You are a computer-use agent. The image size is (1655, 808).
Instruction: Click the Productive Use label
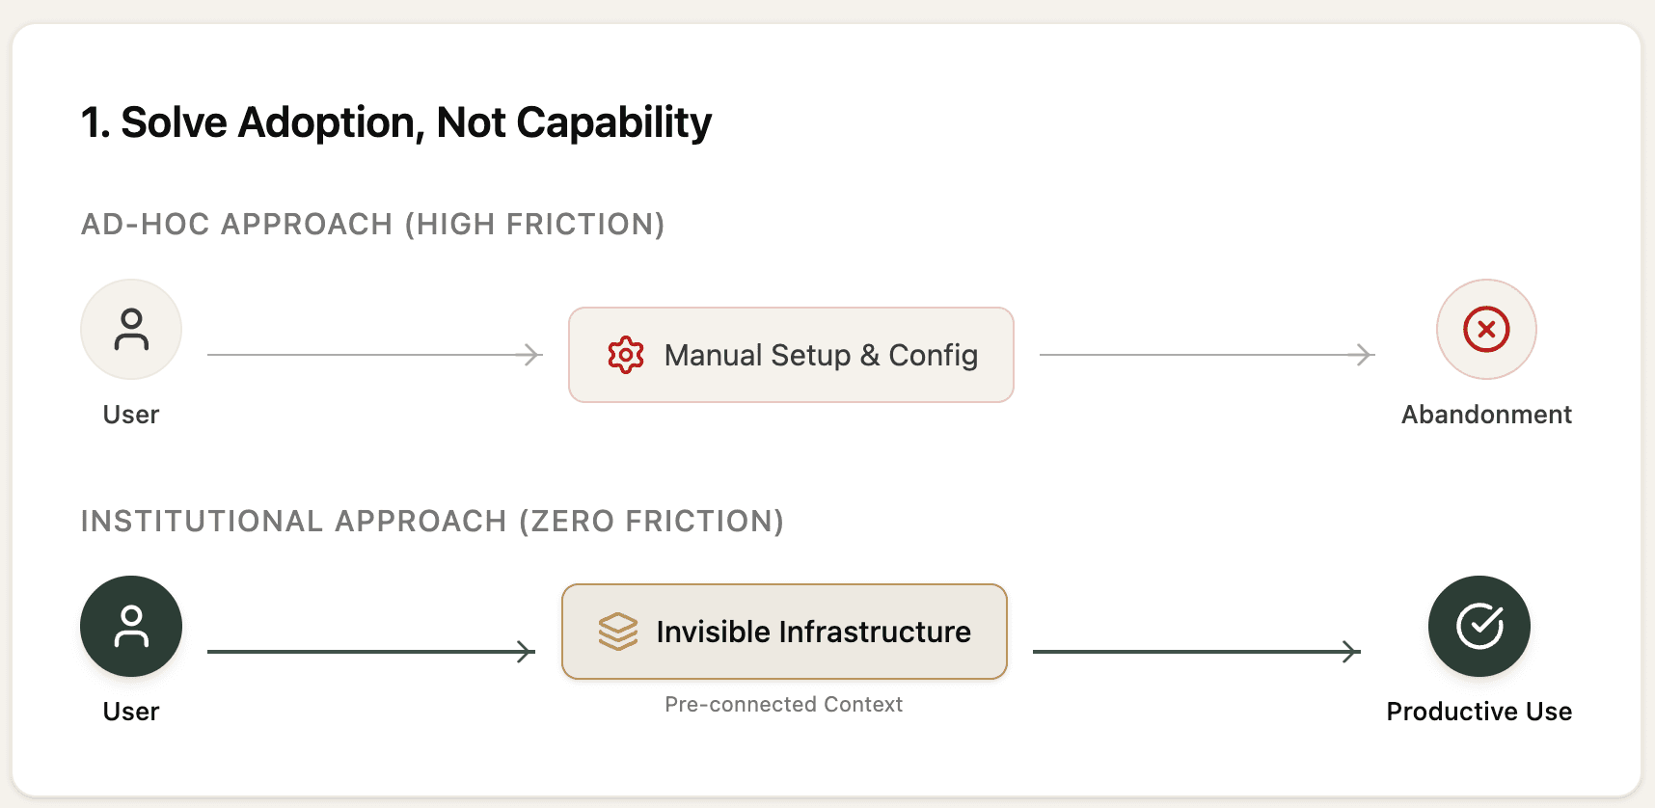[x=1479, y=712]
